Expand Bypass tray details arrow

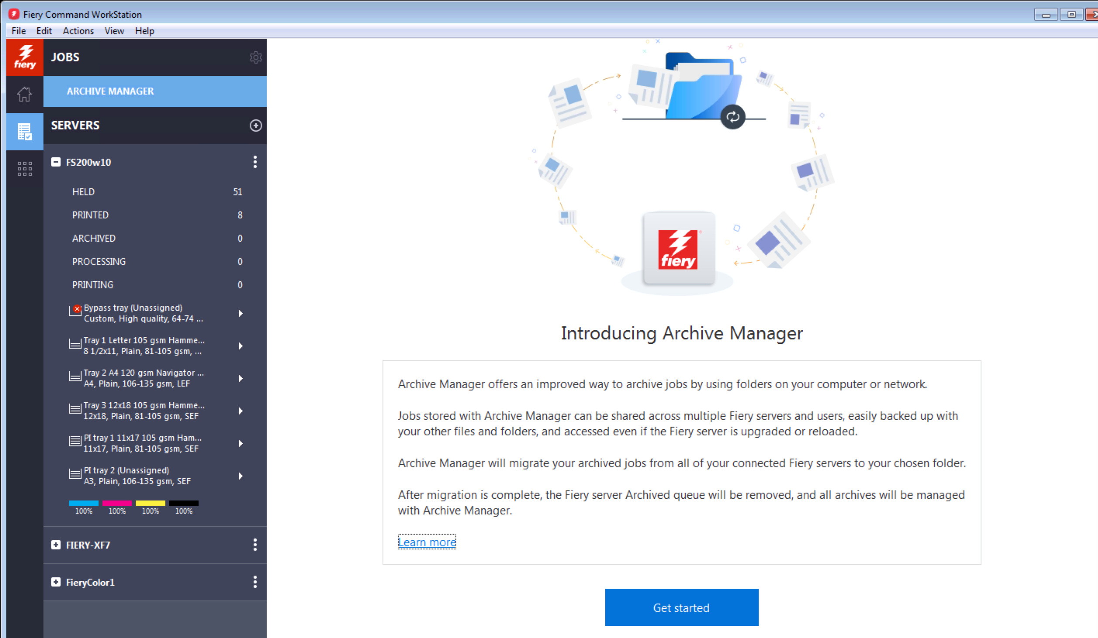click(x=240, y=313)
